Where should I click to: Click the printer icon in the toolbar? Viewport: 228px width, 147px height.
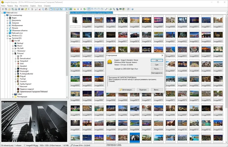(16, 9)
